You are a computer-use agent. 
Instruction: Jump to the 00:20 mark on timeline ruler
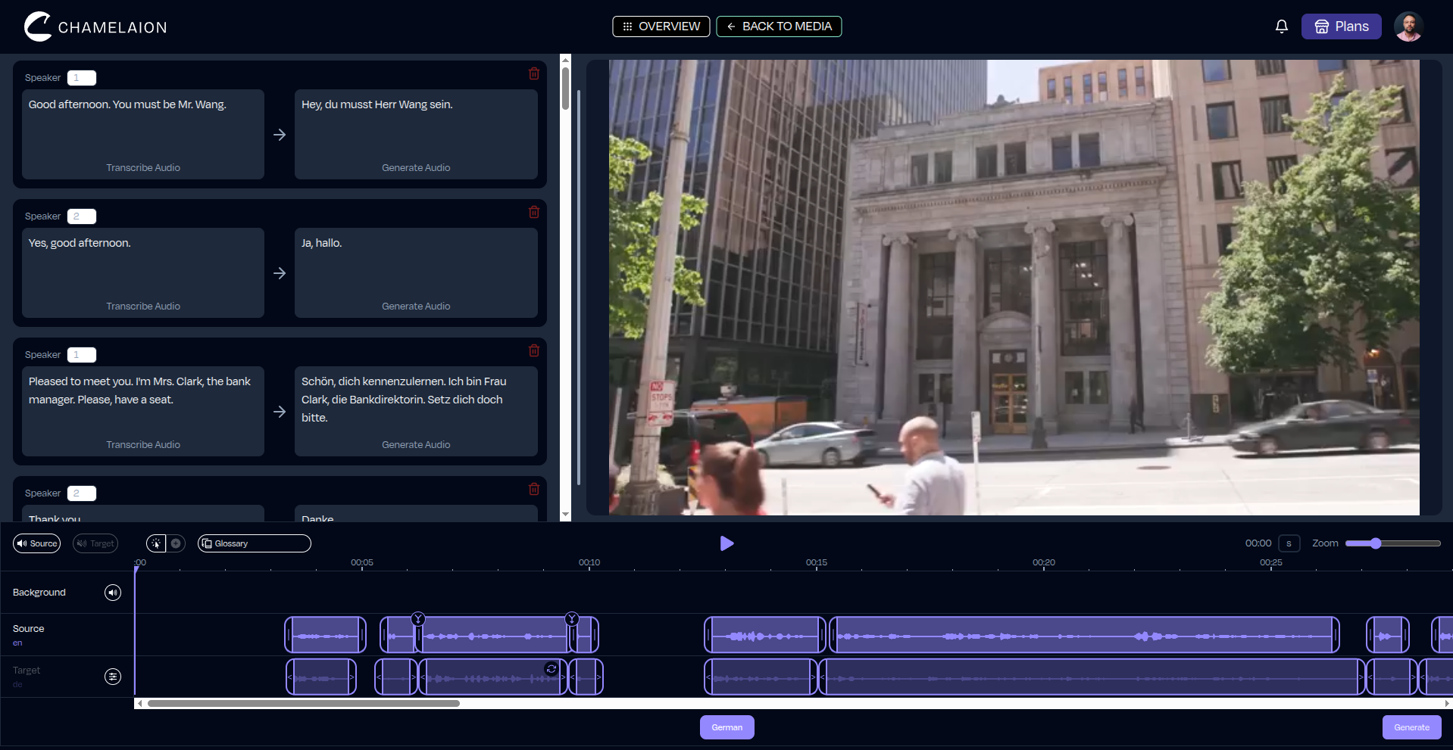[1044, 562]
